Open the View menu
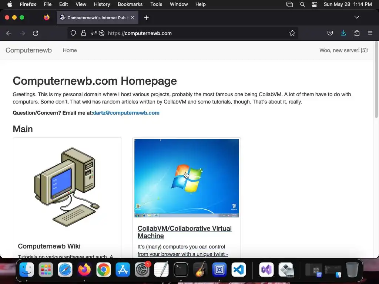Viewport: 379px width, 284px height. [81, 4]
